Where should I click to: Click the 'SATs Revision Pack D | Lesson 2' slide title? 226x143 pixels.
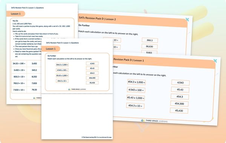click(x=97, y=18)
